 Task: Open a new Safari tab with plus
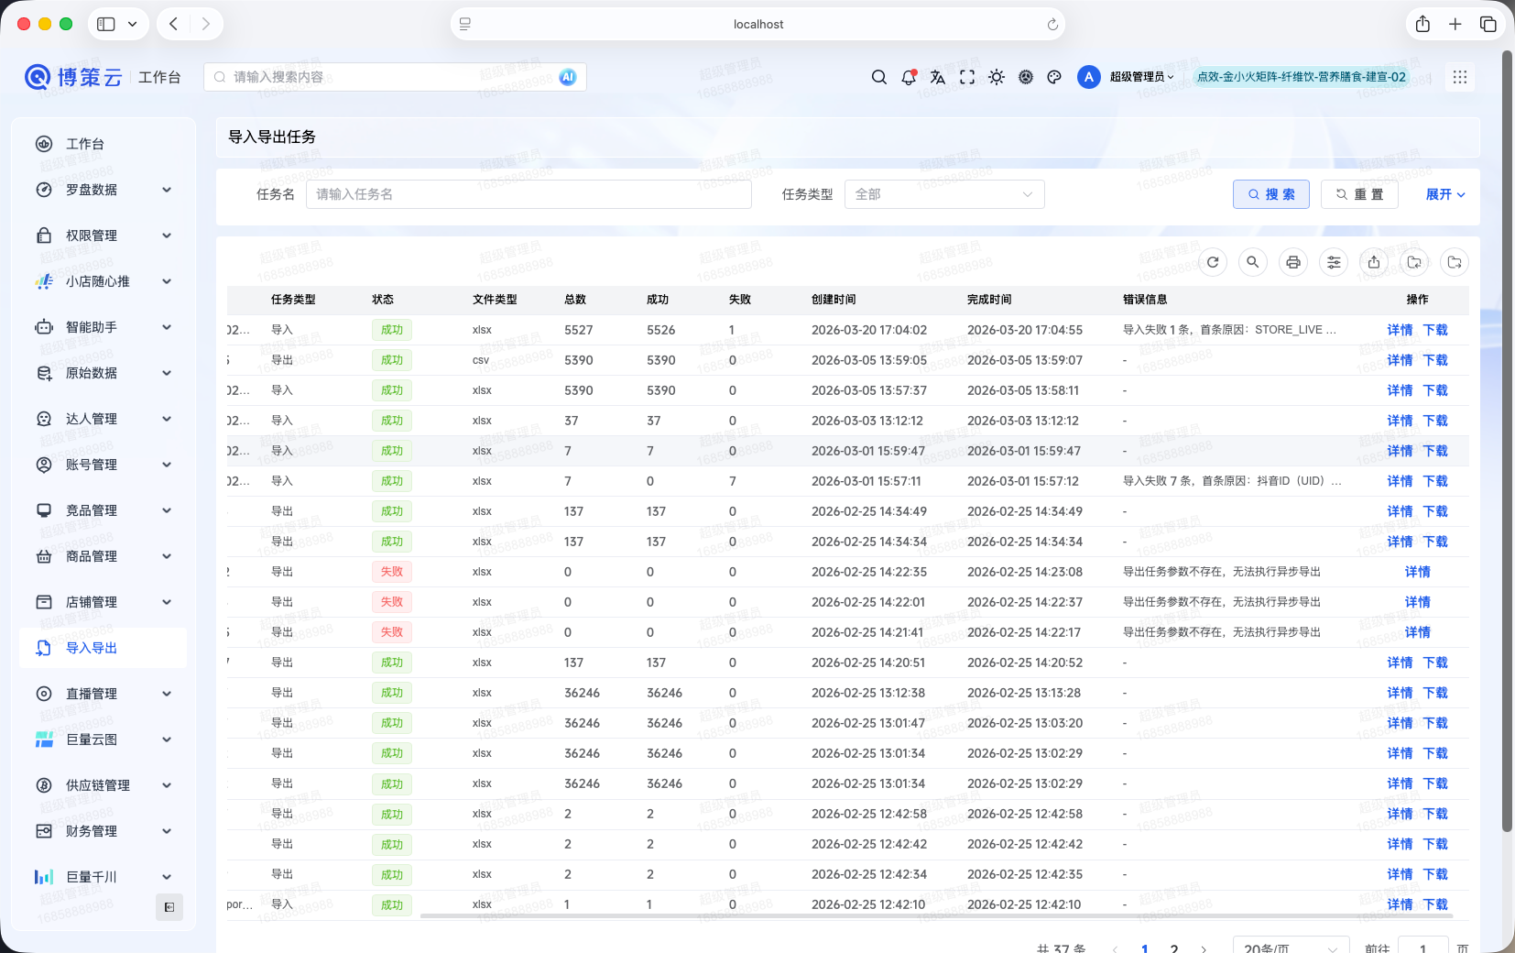1455,24
